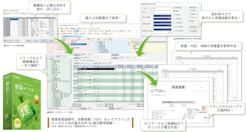
Task: Click the 中止 button in the dialog
Action: coord(193,31)
